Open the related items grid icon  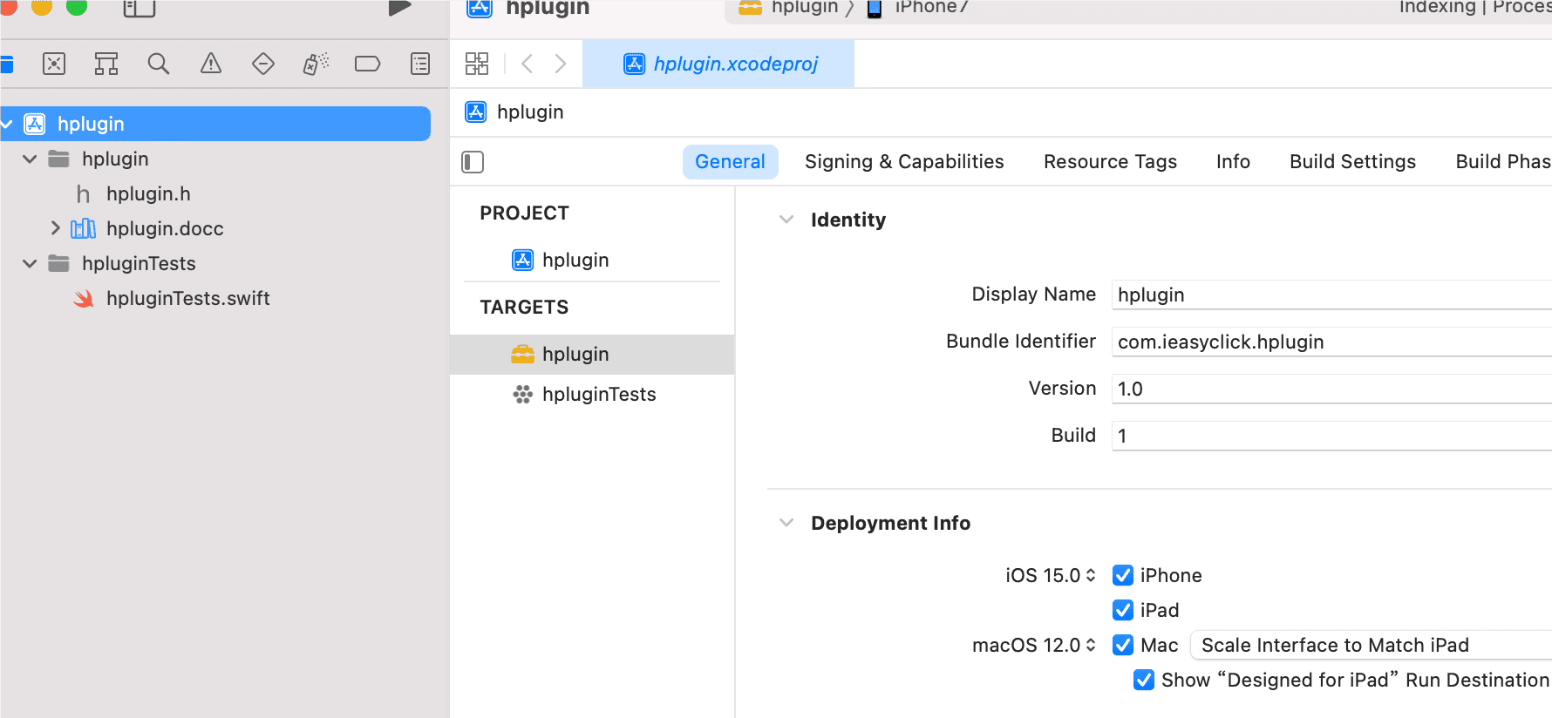[x=477, y=64]
